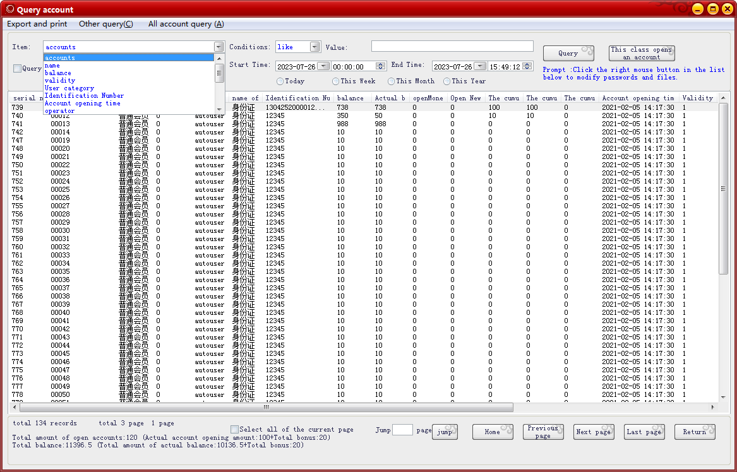Click the Identification Nu column header
Screen dimensions: 737x472
pos(298,98)
